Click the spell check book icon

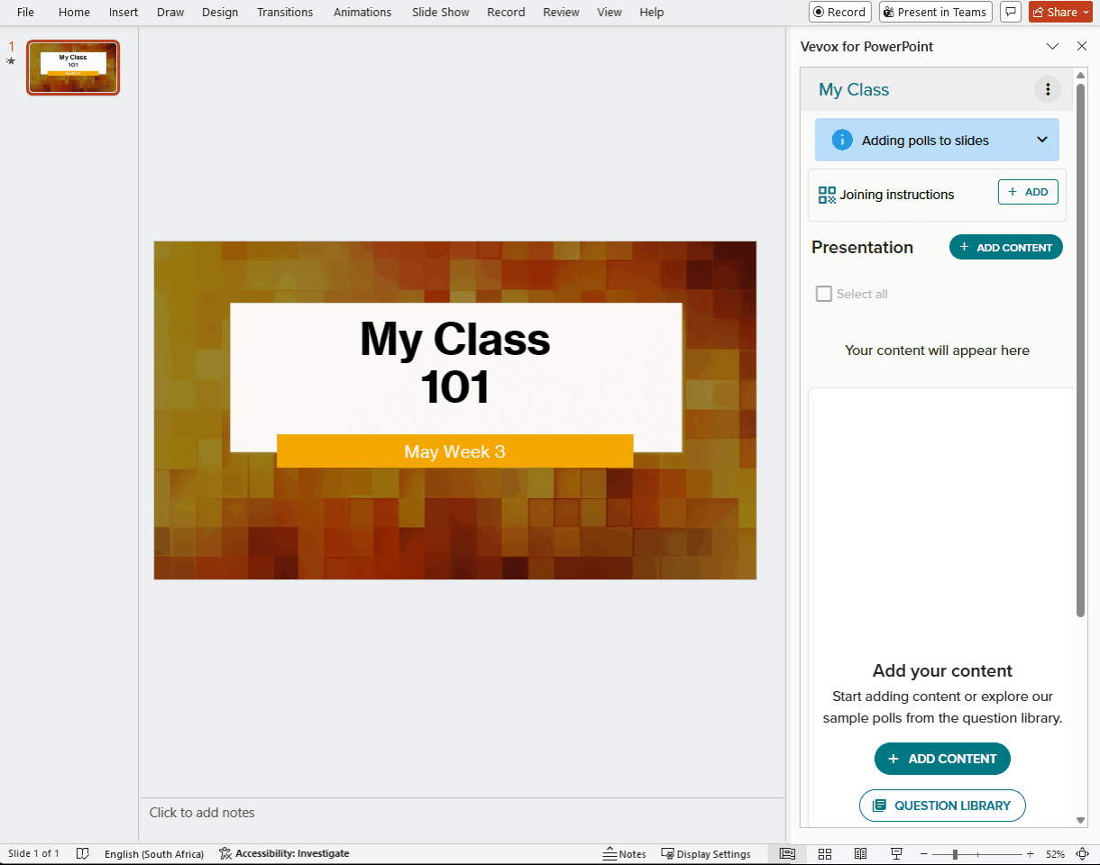click(83, 853)
